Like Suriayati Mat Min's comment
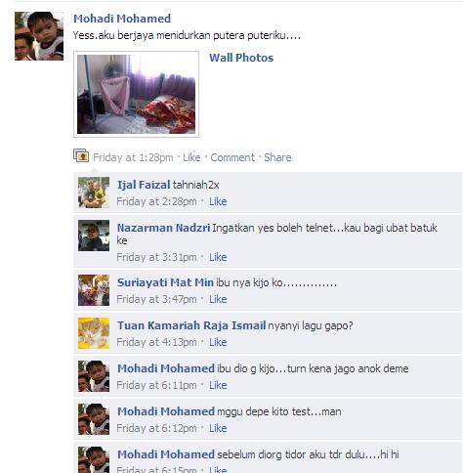Viewport: 463px width, 473px height. tap(218, 299)
